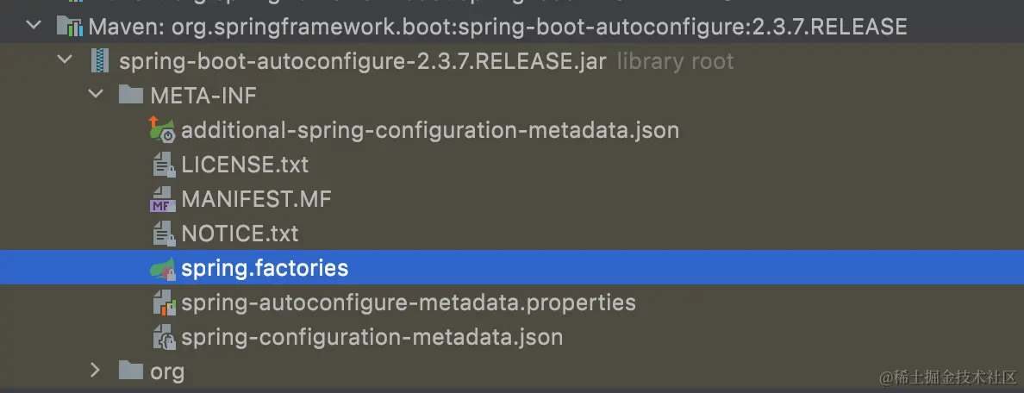Open the MANIFEST.MF entry

point(256,199)
